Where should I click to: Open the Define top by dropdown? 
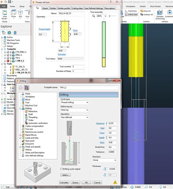tap(74, 110)
